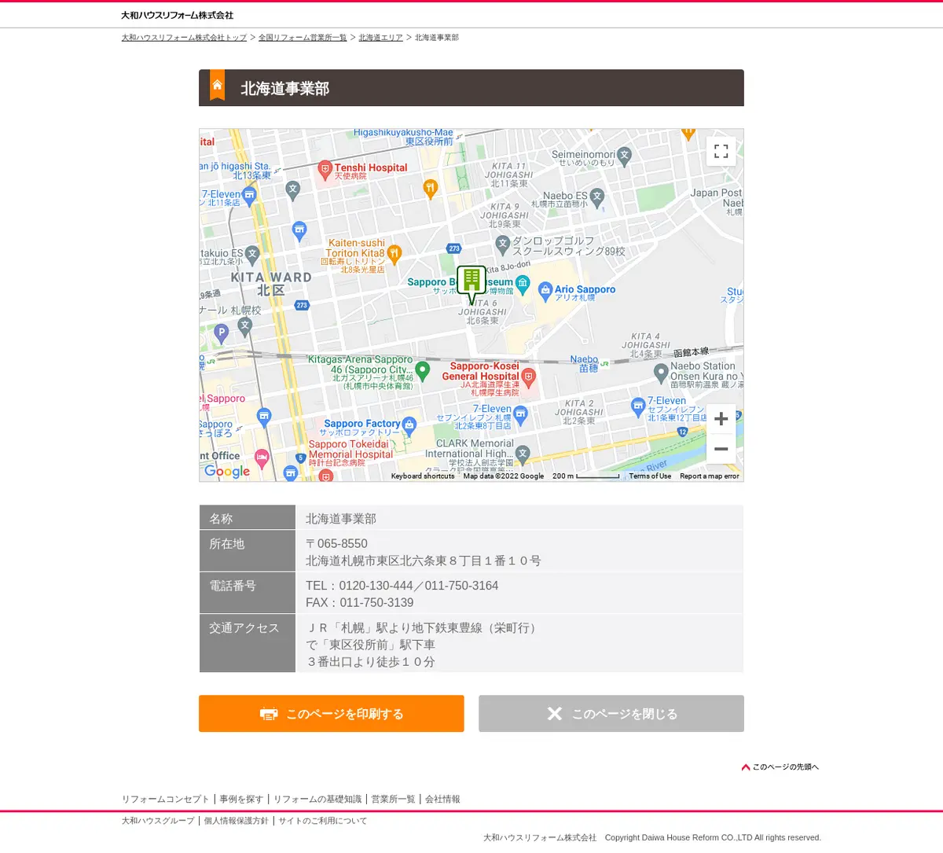Open サイトのご利用について footer link
The height and width of the screenshot is (853, 943).
[x=322, y=821]
